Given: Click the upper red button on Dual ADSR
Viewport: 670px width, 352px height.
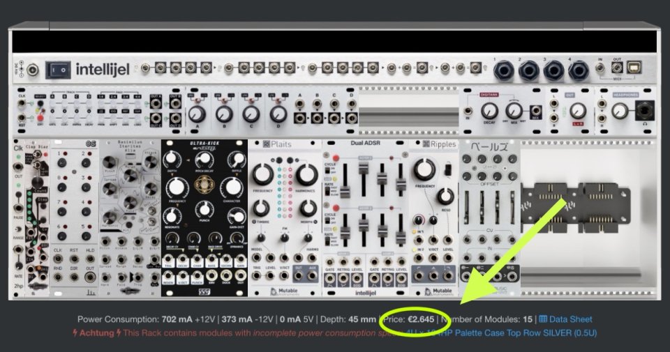Looking at the screenshot, I should (x=336, y=158).
